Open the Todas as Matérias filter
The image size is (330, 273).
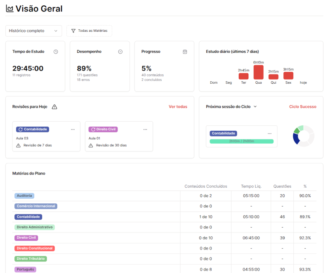click(x=89, y=31)
